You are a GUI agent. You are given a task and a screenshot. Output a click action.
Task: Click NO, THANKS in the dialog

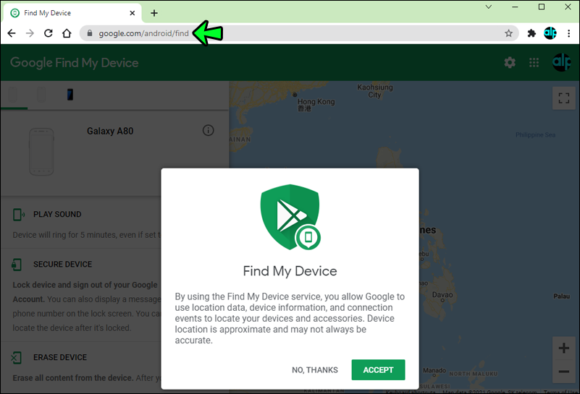pyautogui.click(x=315, y=370)
